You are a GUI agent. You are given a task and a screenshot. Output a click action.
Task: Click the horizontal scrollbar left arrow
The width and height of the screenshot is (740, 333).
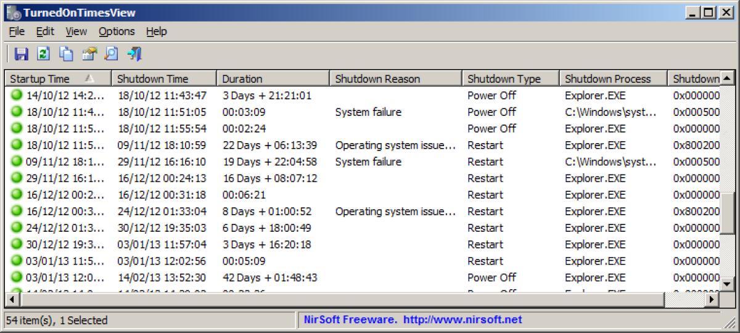12,300
